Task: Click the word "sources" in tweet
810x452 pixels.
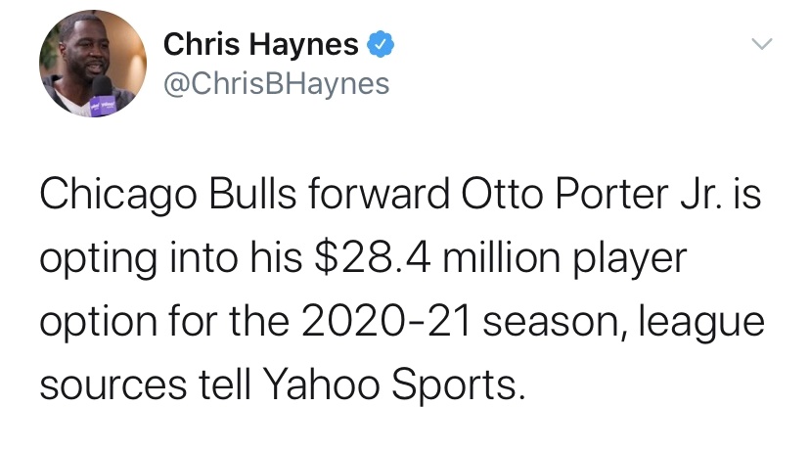Action: coord(113,386)
